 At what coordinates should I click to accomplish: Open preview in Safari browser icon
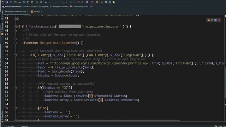[x=215, y=20]
